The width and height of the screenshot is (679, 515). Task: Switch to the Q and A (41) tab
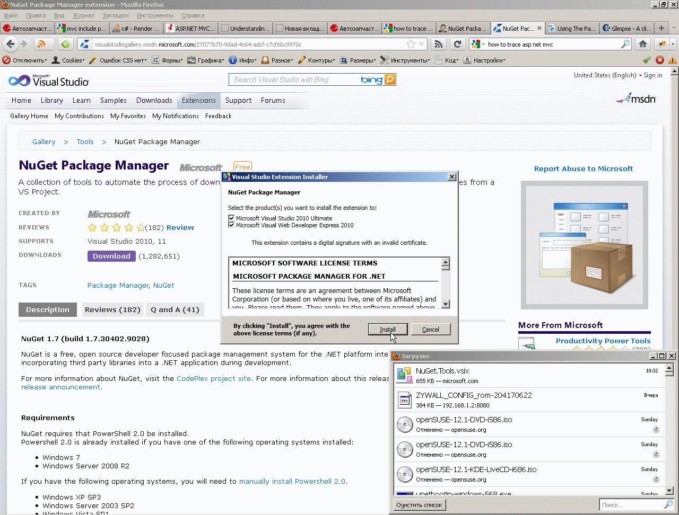tap(175, 310)
